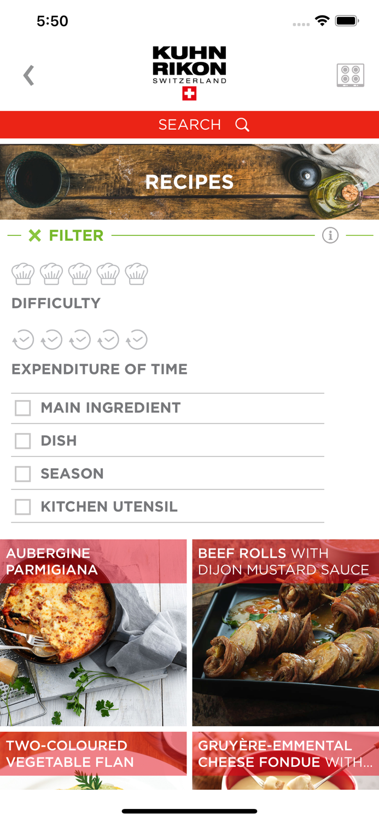
Task: Check the SEASON filter box
Action: [x=22, y=474]
